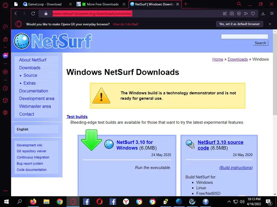Open Messenger icon in Opera sidebar

(x=5, y=56)
